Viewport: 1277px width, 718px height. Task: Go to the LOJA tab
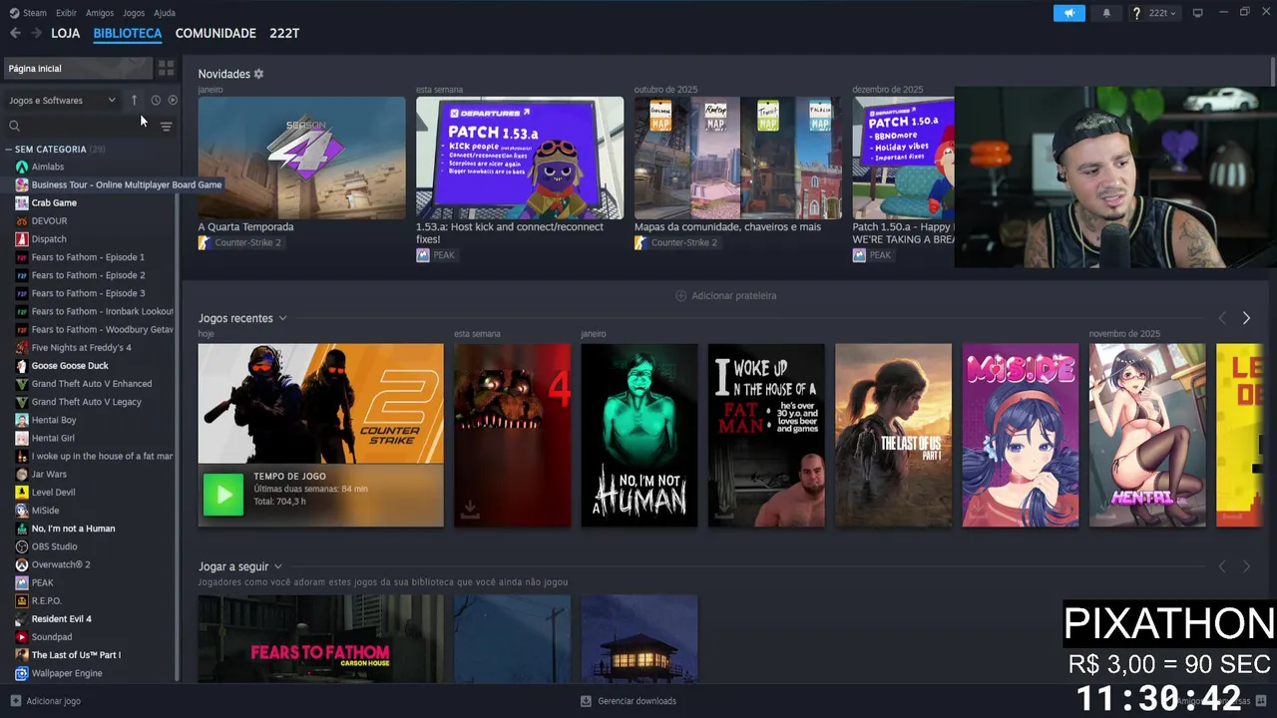point(66,33)
